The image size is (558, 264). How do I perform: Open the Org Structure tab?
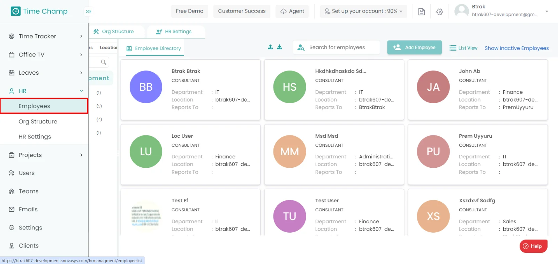[114, 31]
